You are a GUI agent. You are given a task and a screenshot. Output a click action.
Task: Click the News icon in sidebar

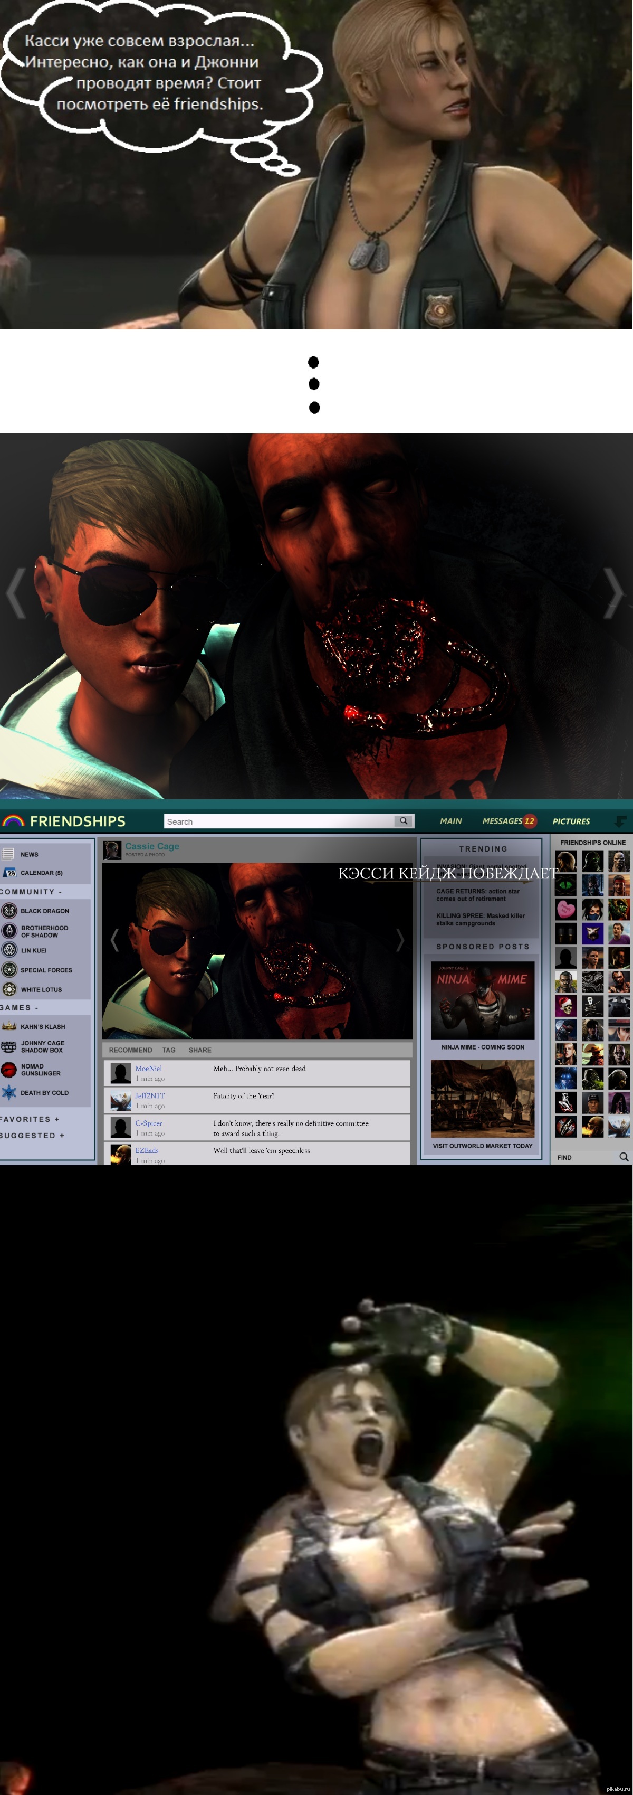coord(8,854)
